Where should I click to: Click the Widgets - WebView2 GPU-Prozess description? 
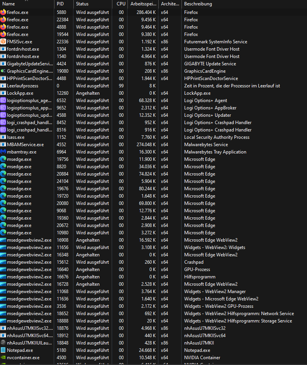219,306
